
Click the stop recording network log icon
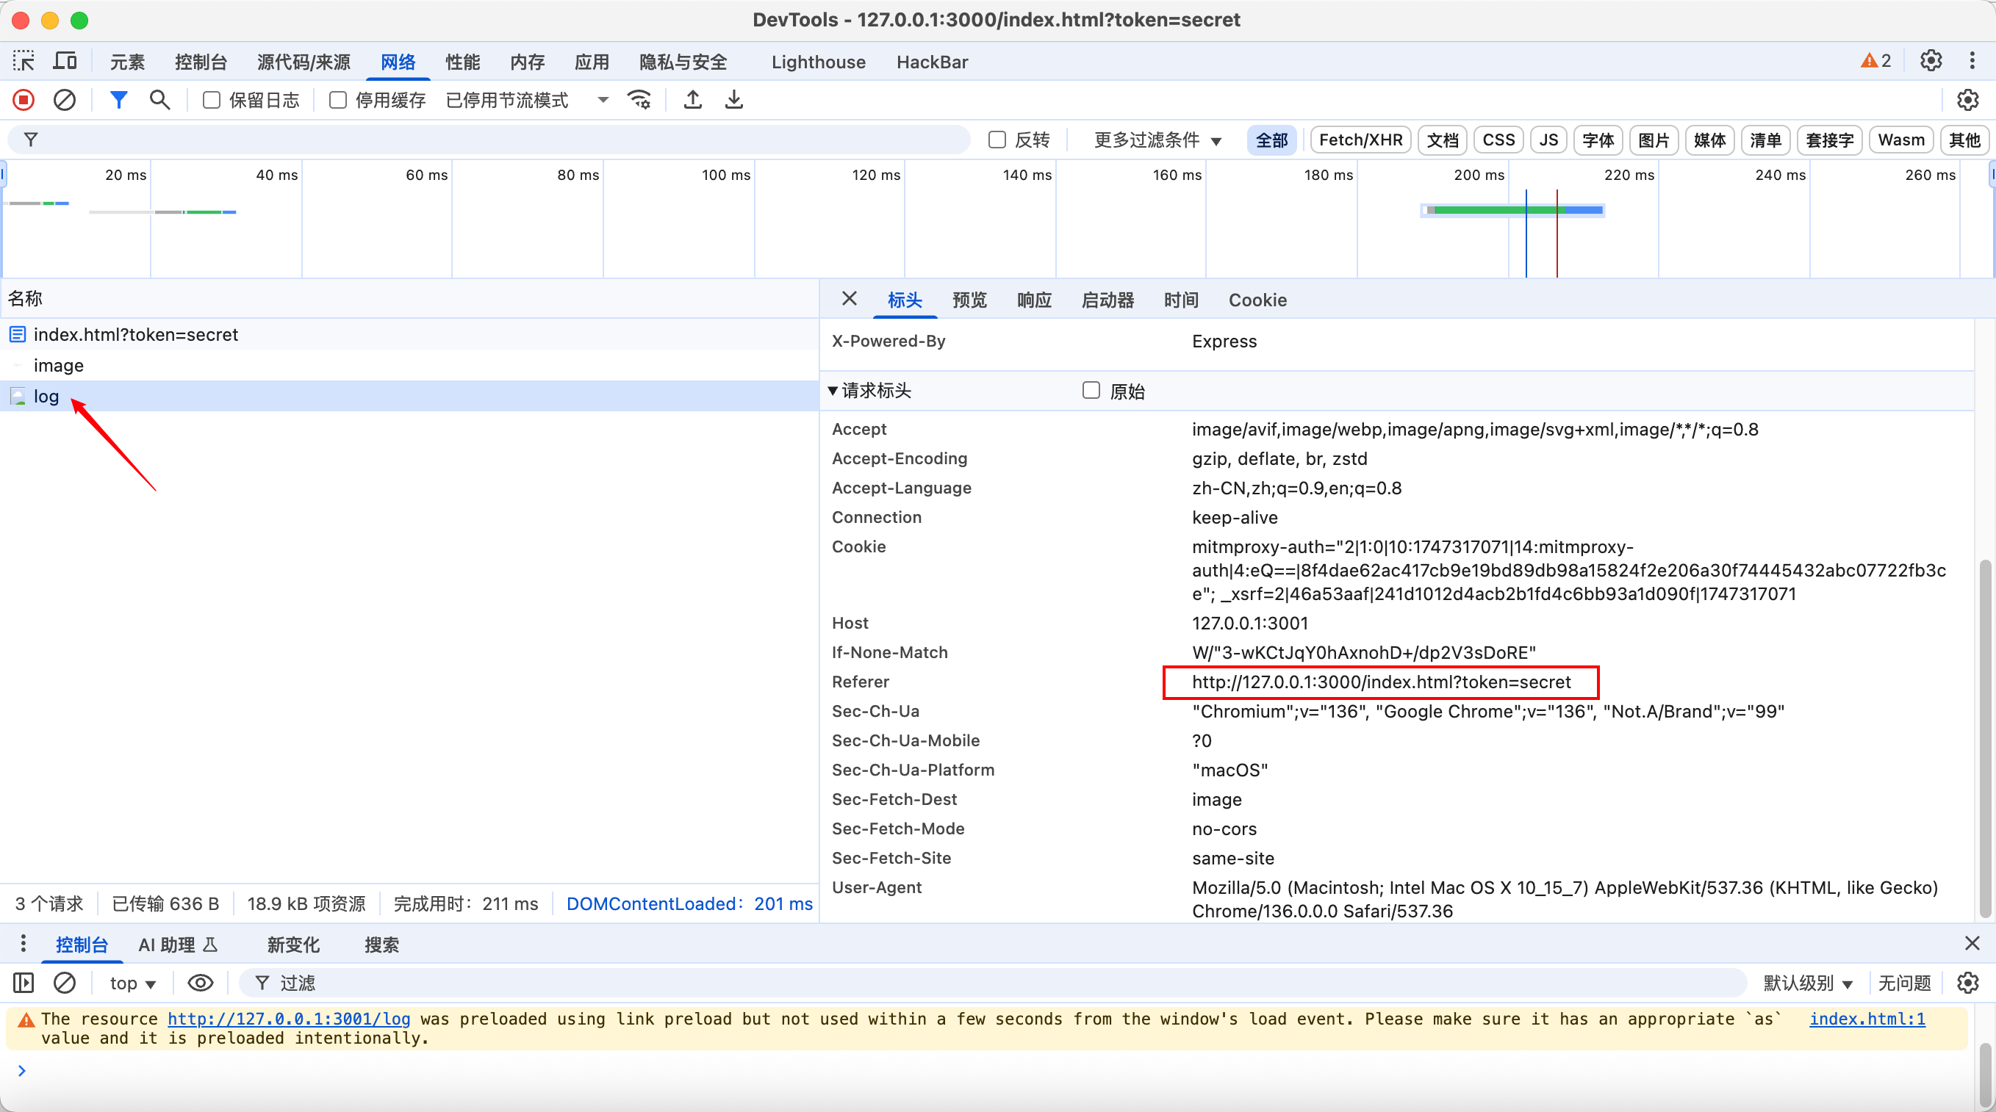pyautogui.click(x=24, y=100)
